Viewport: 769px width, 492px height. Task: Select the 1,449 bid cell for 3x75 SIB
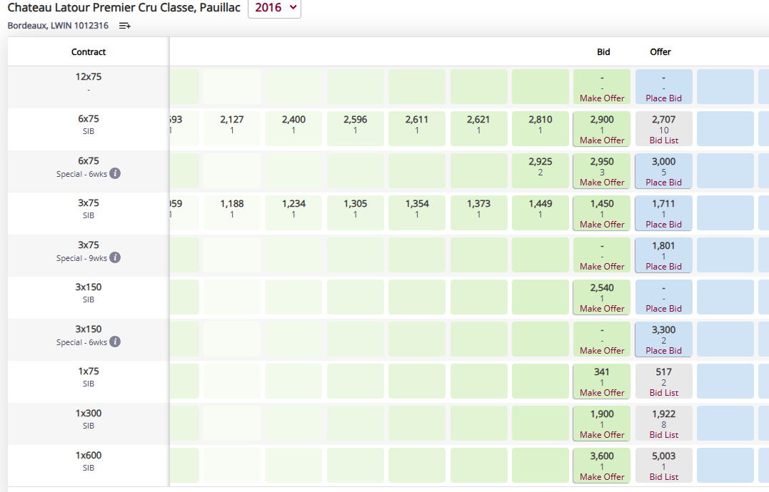(x=541, y=213)
